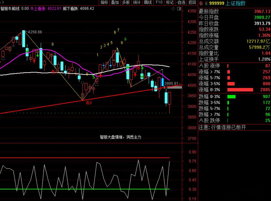Click the 3995.81 price label
This screenshot has width=271, height=201.
pos(171,83)
